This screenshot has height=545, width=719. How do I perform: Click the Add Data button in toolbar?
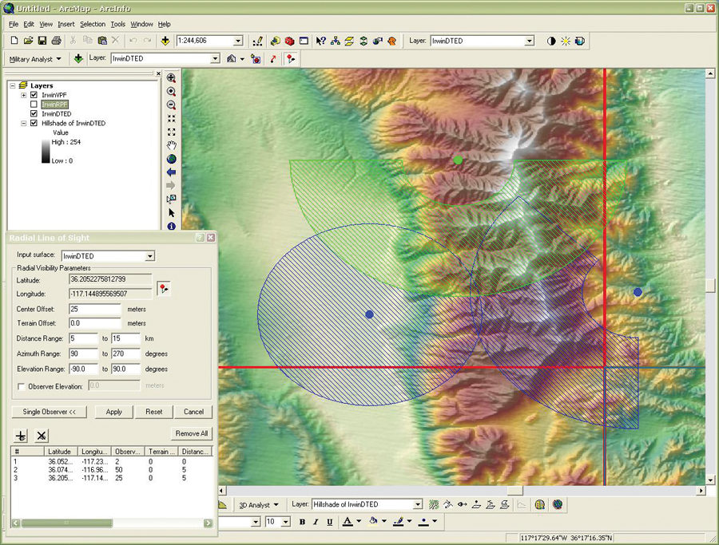[165, 41]
